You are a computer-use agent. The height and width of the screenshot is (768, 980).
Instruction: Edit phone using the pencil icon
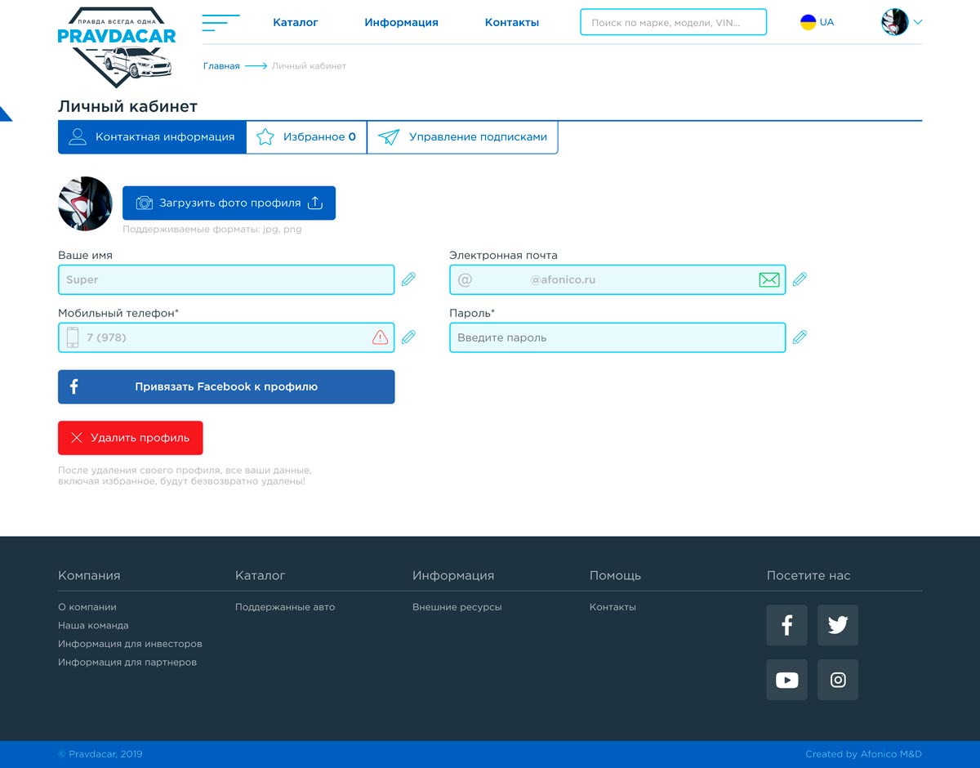408,337
